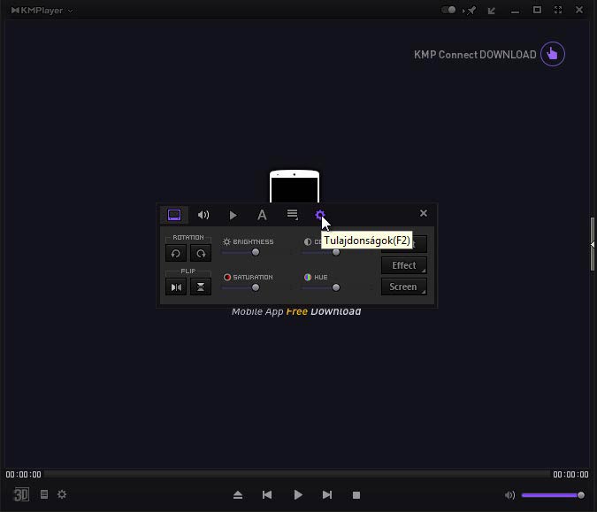Select the subtitle 'A' tab in control box
Image resolution: width=597 pixels, height=512 pixels.
pos(262,216)
